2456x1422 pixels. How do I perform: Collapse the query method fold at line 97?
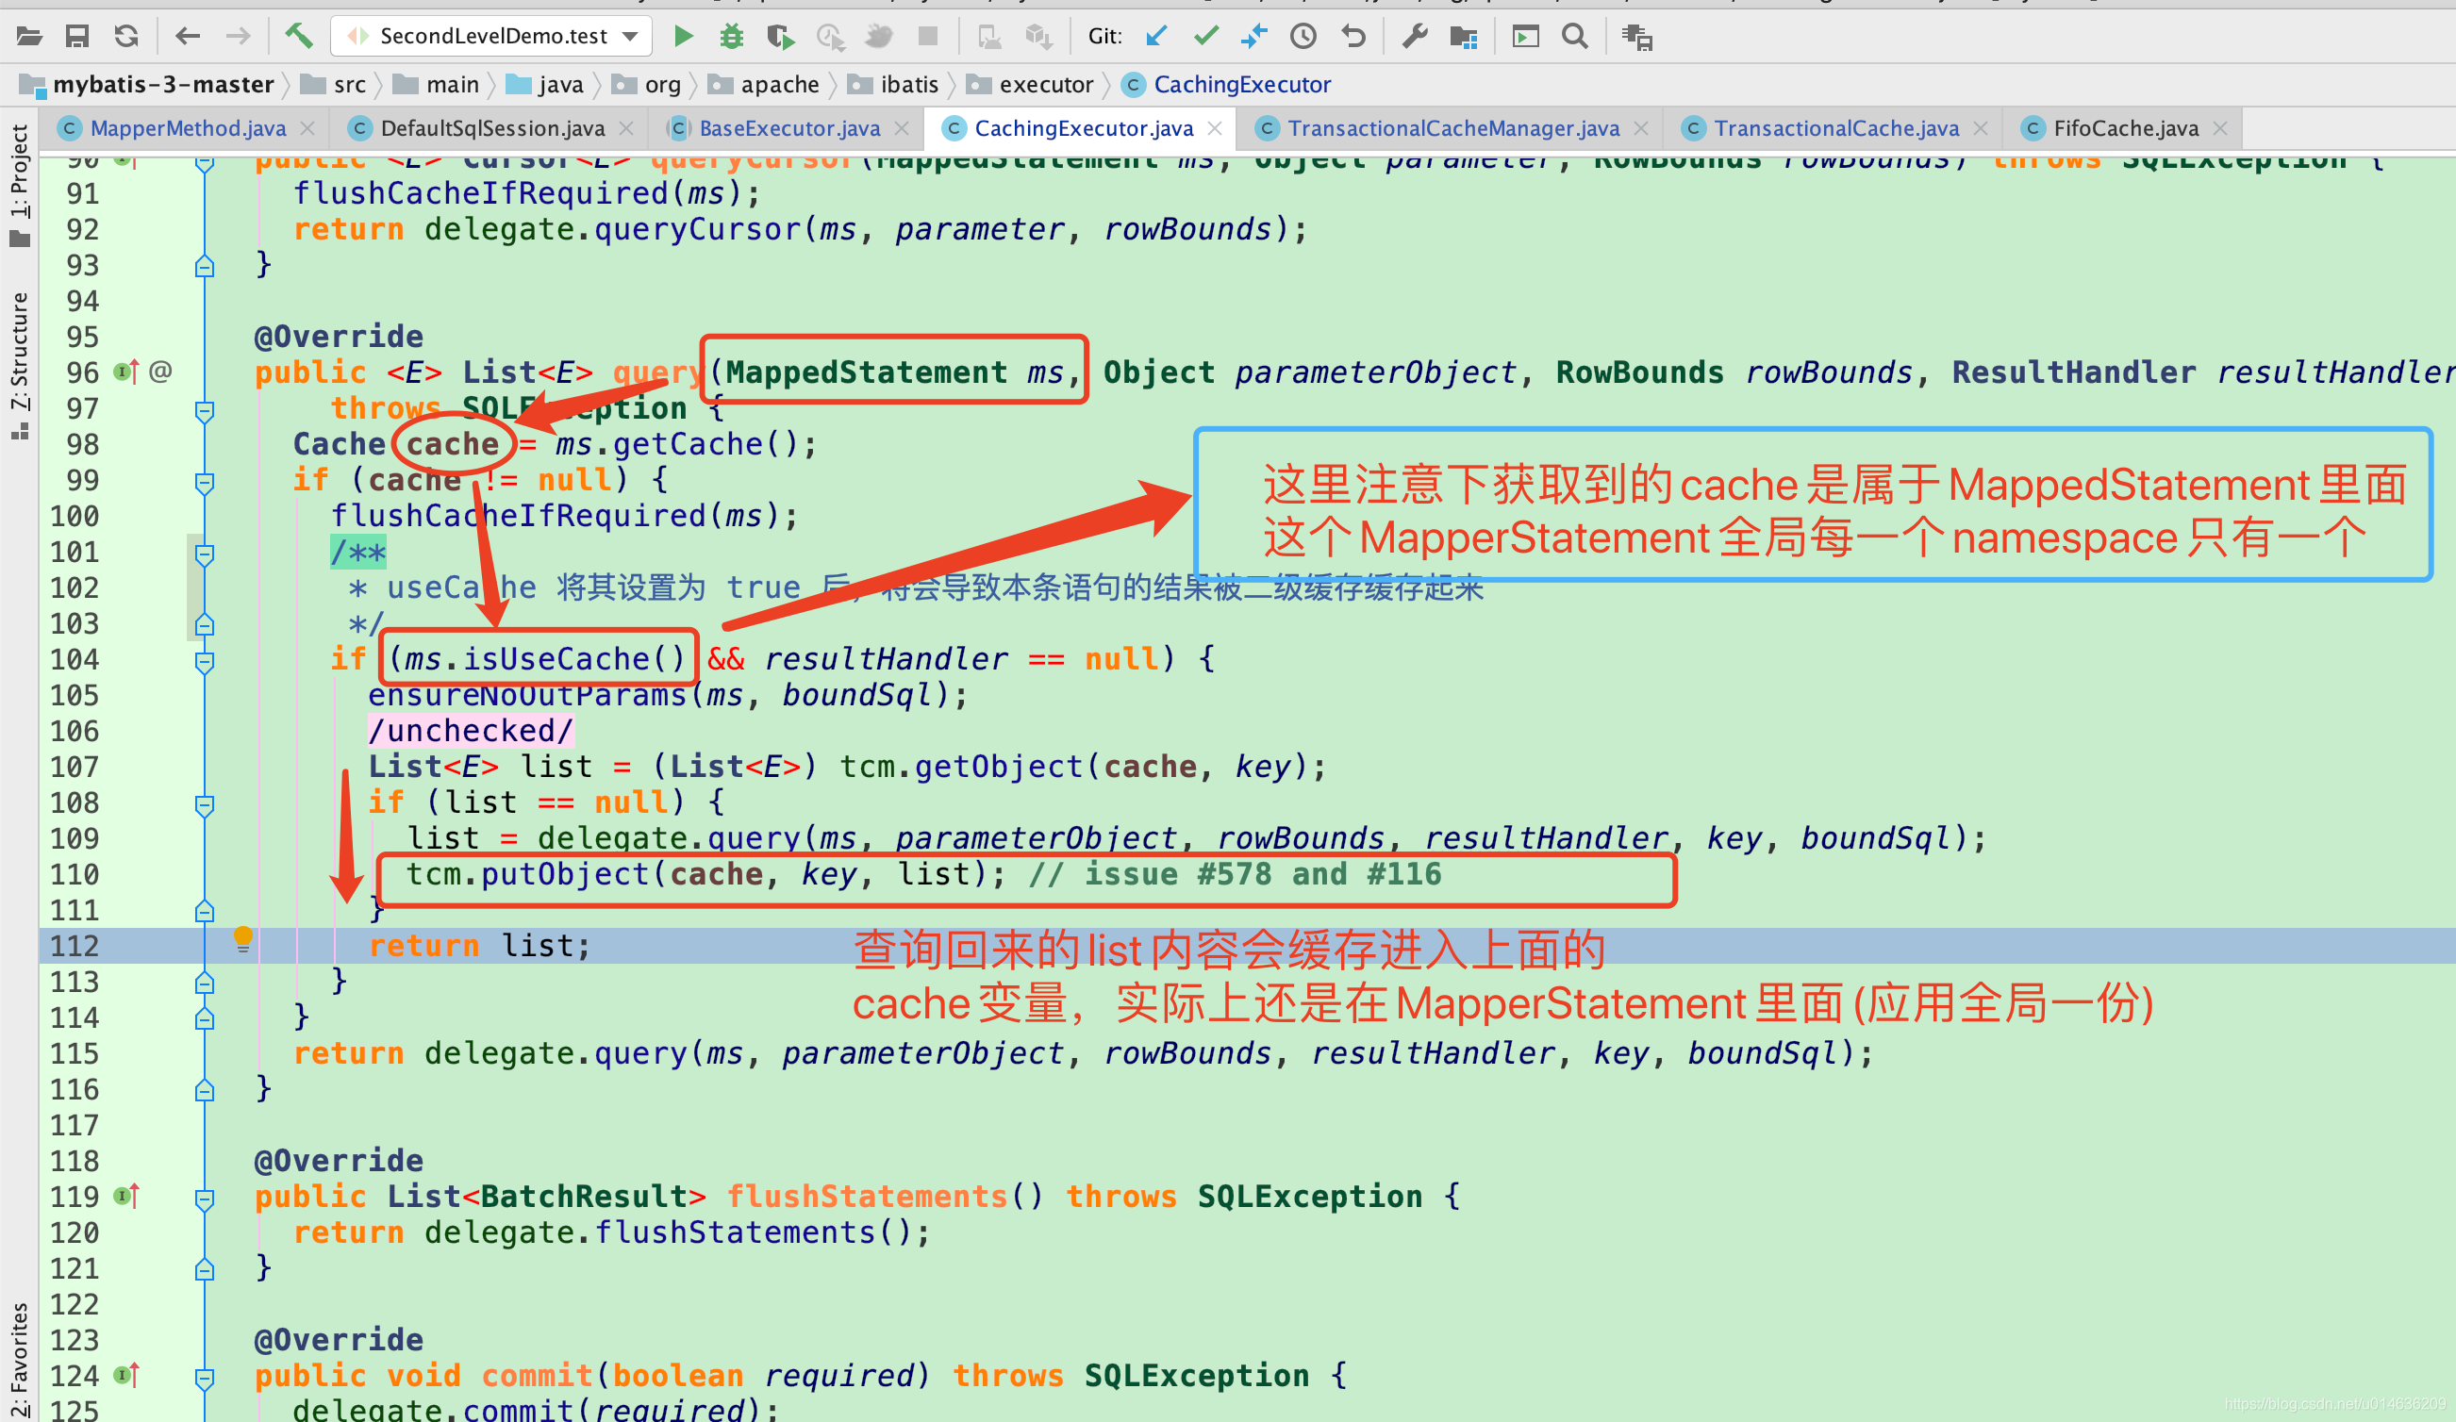pyautogui.click(x=205, y=411)
